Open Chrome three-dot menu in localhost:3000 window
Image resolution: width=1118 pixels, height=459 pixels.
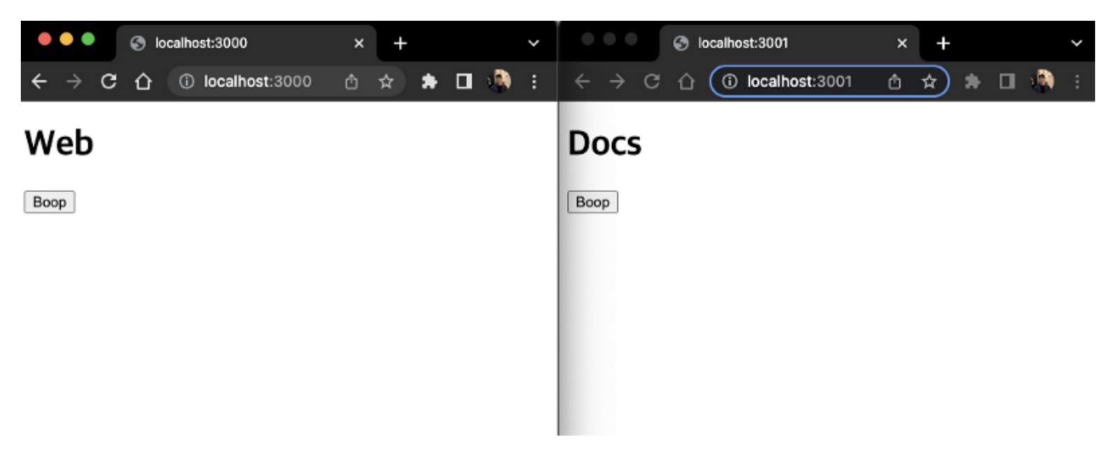[534, 82]
